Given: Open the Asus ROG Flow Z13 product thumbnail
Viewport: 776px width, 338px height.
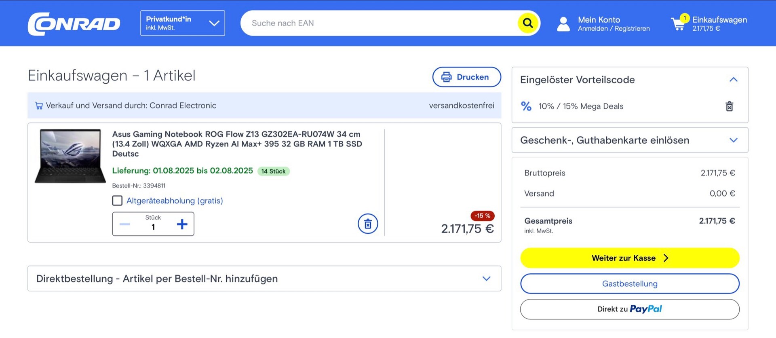Looking at the screenshot, I should click(x=70, y=156).
